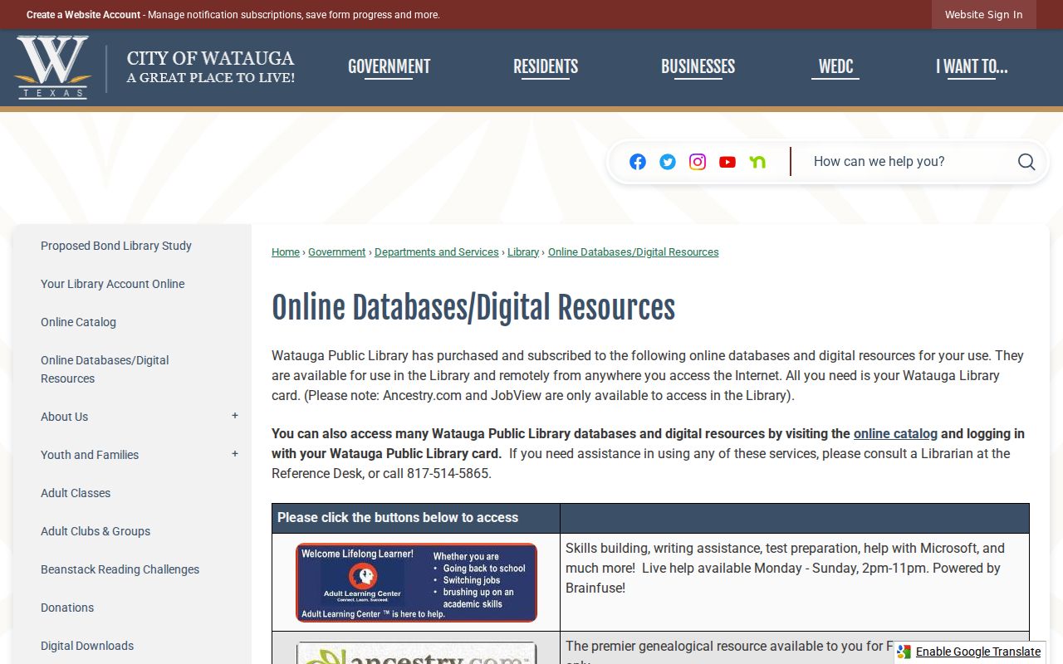This screenshot has width=1063, height=664.
Task: Open Digital Downloads sidebar link
Action: coord(87,646)
